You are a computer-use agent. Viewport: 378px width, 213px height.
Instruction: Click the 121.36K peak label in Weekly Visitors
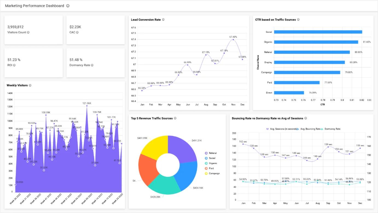click(87, 103)
